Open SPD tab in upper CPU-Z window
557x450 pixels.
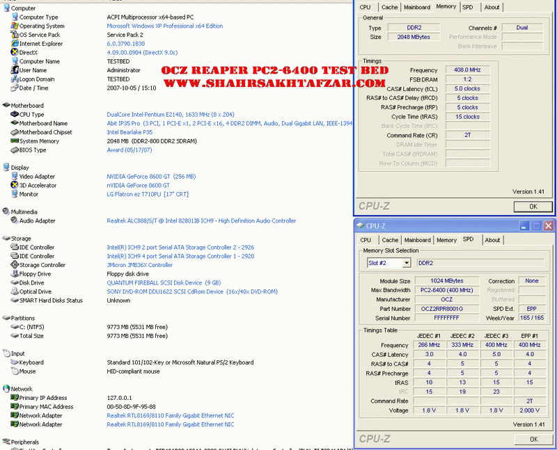(x=468, y=7)
